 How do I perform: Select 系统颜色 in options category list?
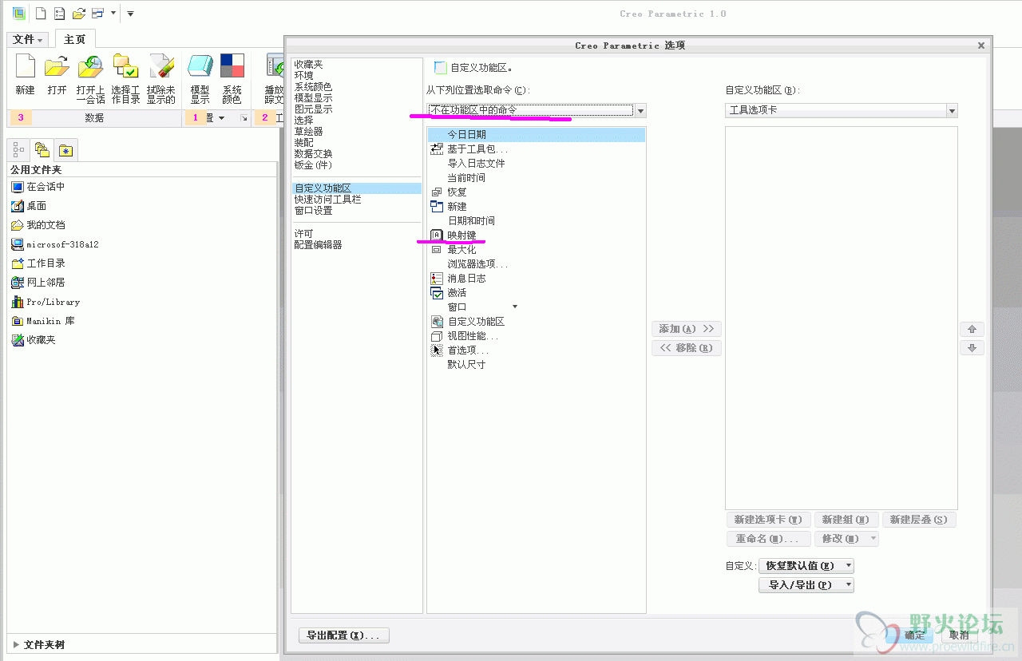click(x=313, y=86)
